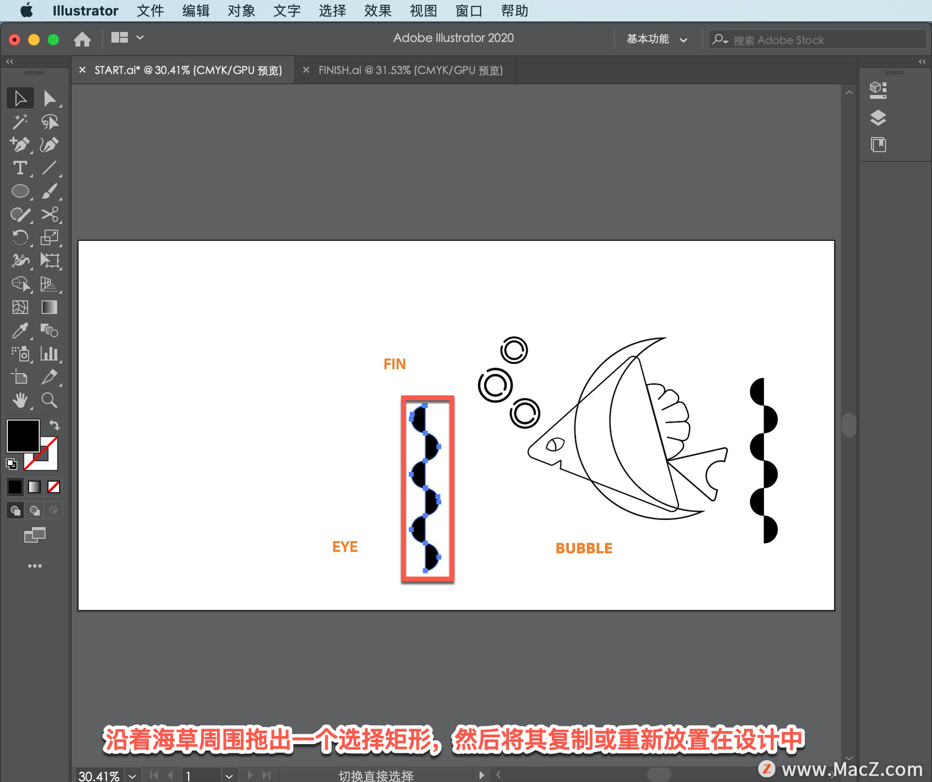Image resolution: width=932 pixels, height=782 pixels.
Task: Select the Artboard tool
Action: pyautogui.click(x=20, y=377)
